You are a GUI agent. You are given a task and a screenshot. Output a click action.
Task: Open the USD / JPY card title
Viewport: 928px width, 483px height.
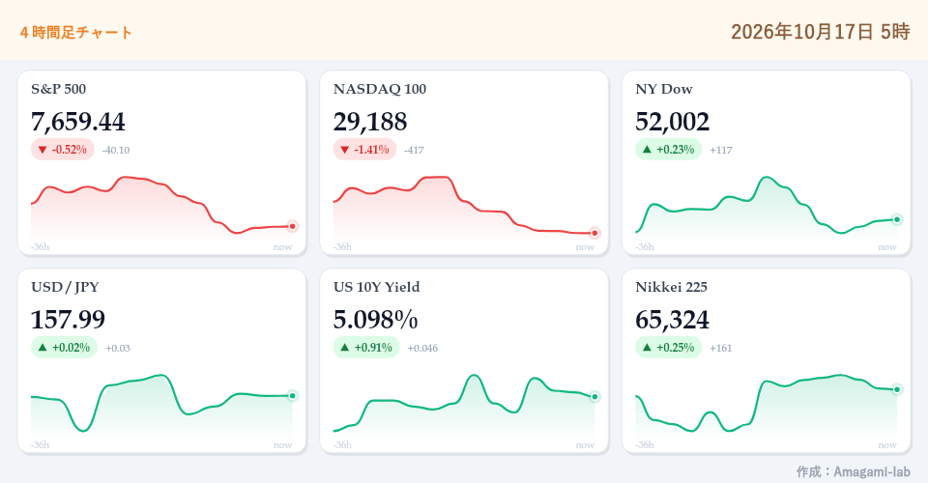(65, 287)
